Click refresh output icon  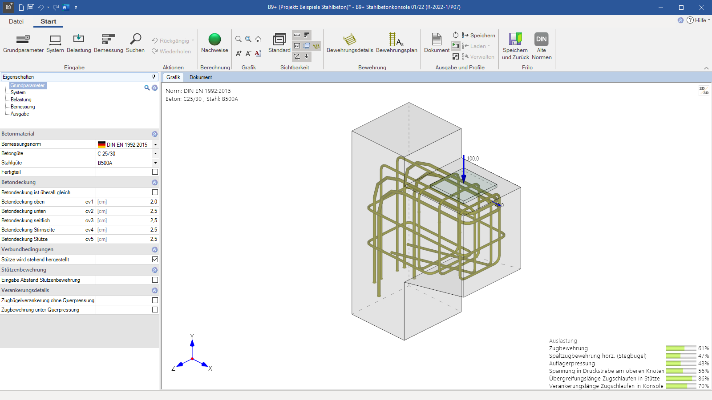tap(456, 35)
